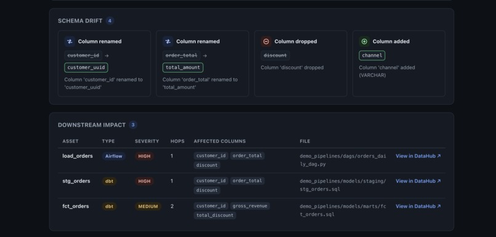
Task: Open View in DataHub for fct_orders
Action: 418,206
